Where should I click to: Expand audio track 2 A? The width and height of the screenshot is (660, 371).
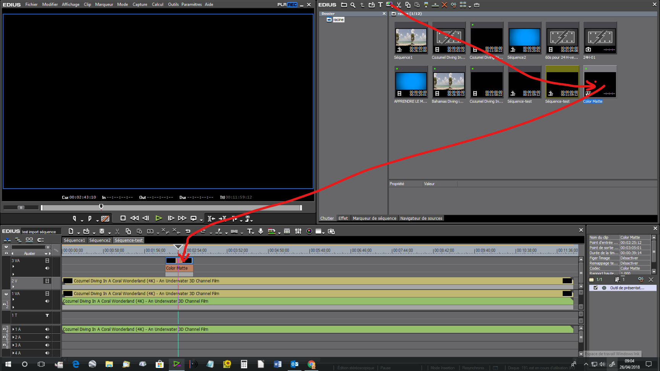[x=13, y=337]
